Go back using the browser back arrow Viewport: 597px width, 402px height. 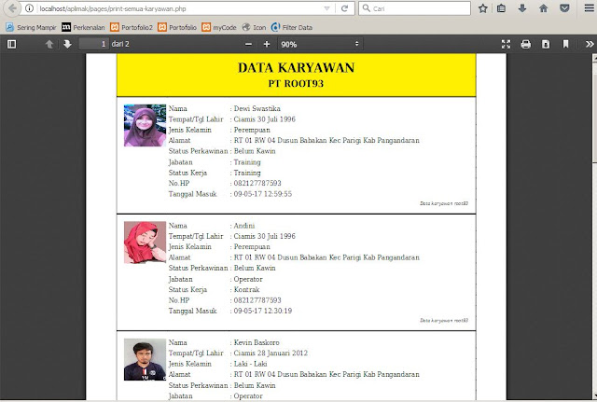(x=12, y=8)
